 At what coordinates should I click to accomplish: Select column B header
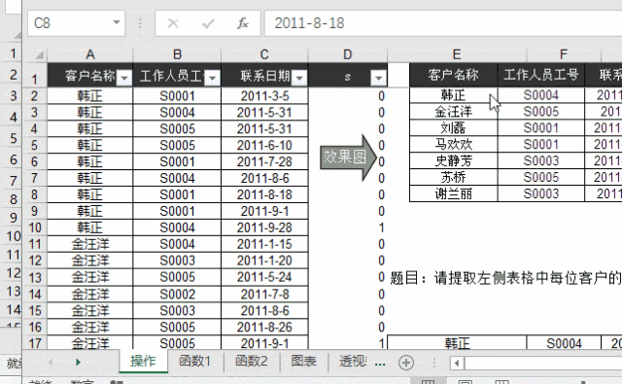pyautogui.click(x=177, y=54)
